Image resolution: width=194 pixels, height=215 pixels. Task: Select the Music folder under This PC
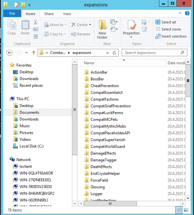22,126
